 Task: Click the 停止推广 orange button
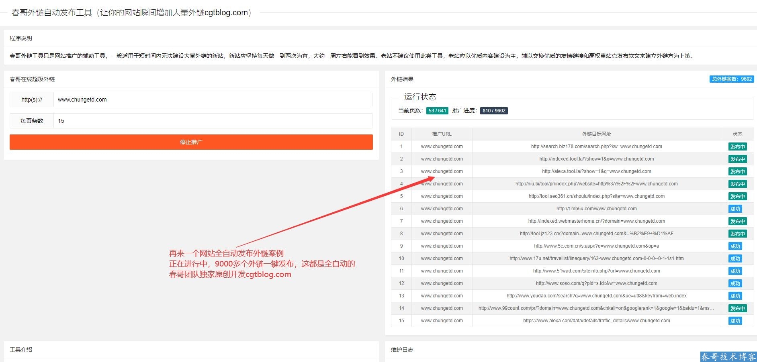190,142
